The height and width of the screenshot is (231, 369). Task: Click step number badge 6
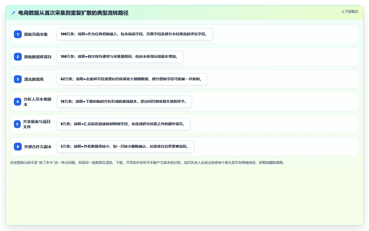[x=18, y=147]
